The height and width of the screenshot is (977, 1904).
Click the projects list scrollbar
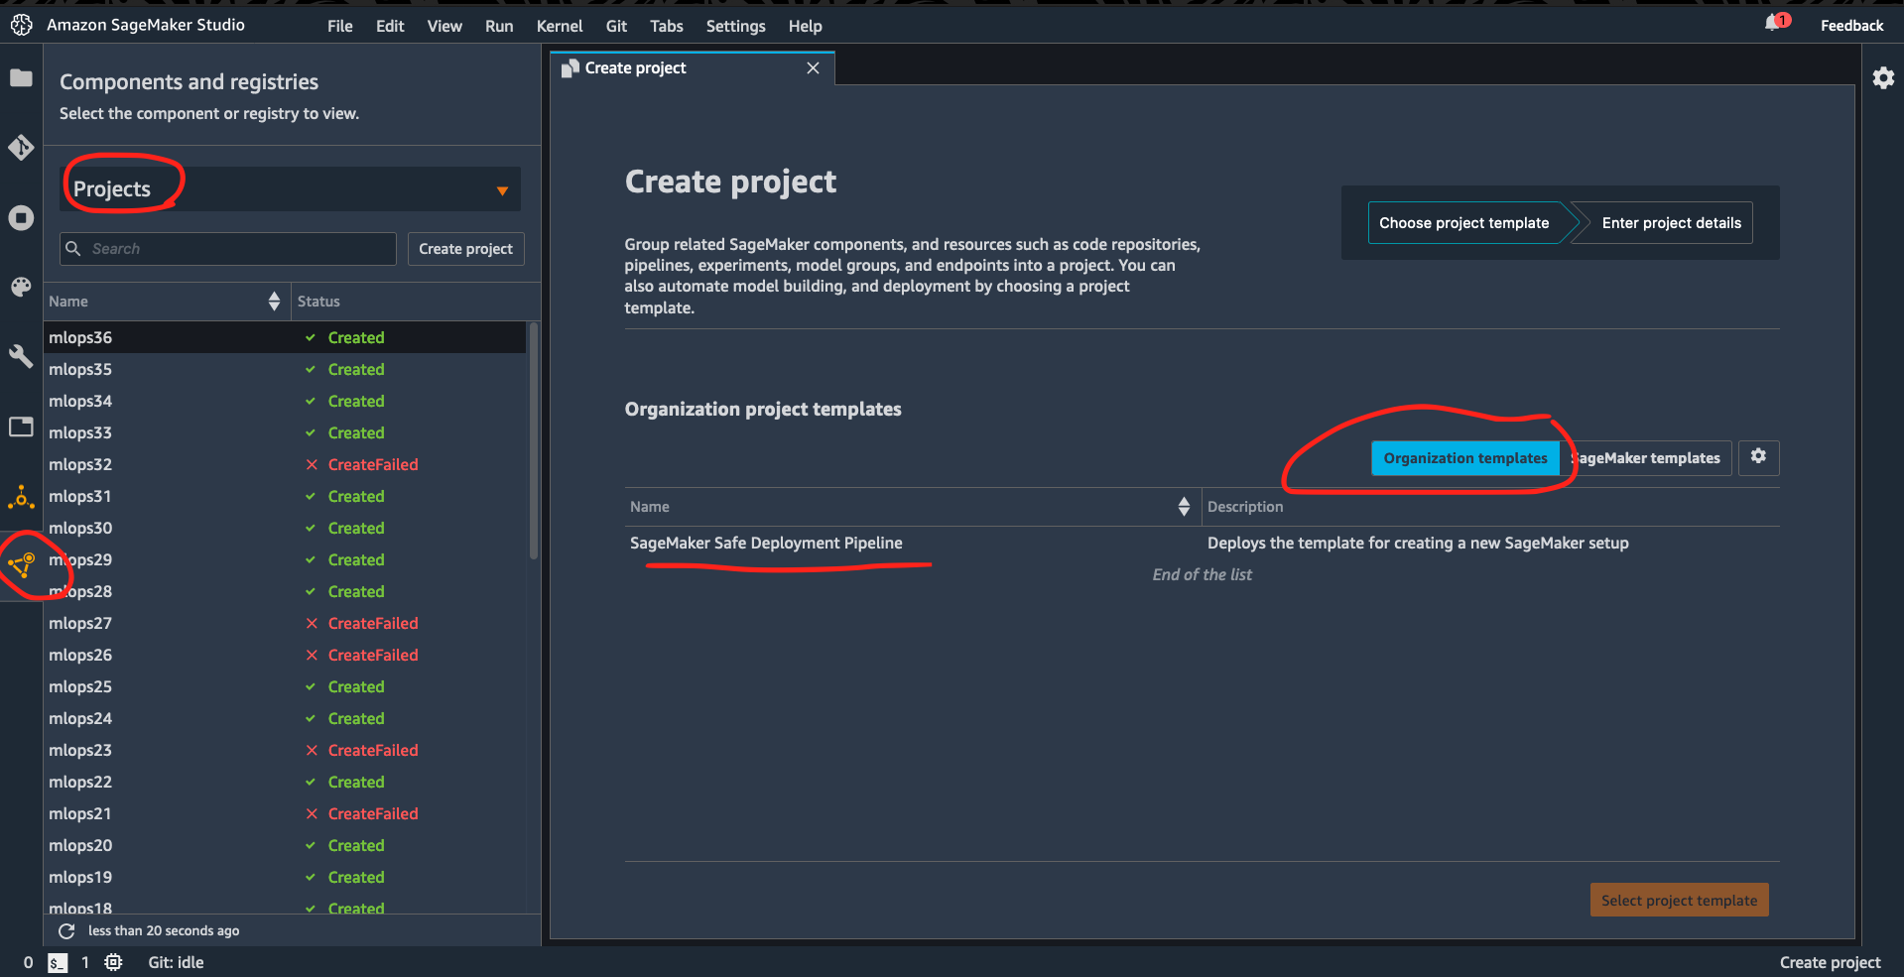click(x=534, y=441)
